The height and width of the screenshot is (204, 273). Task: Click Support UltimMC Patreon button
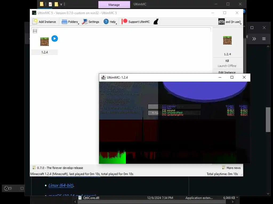tap(136, 22)
